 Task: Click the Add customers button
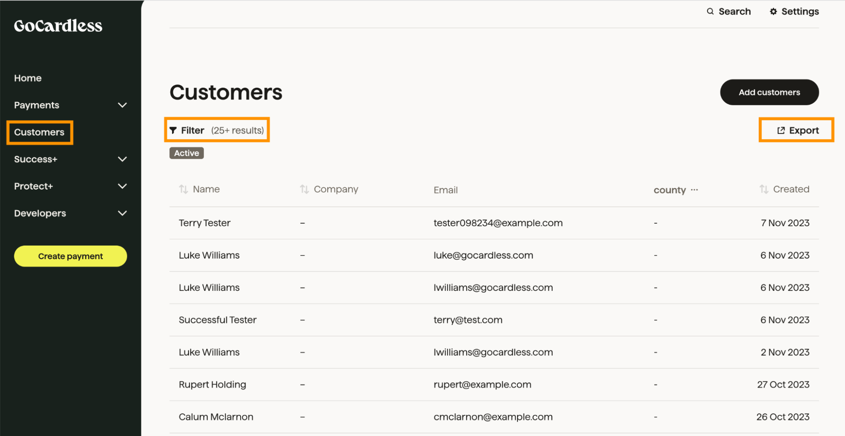pos(769,92)
